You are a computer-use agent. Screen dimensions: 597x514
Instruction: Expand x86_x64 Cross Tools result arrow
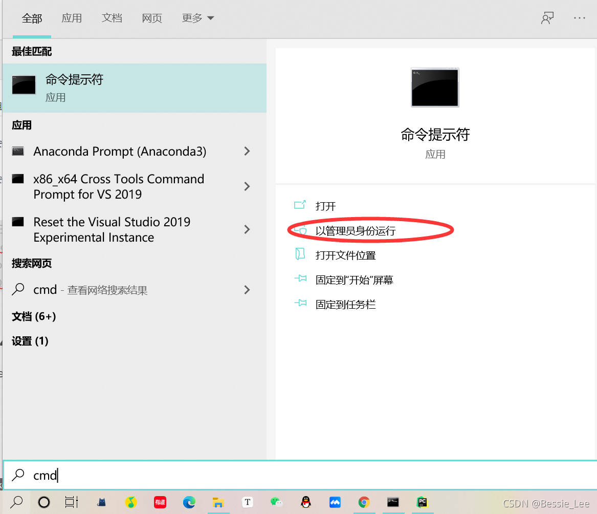247,186
